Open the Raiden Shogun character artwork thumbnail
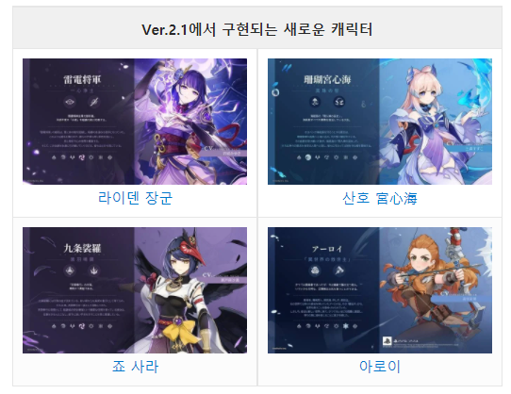Image resolution: width=511 pixels, height=394 pixels. 135,122
